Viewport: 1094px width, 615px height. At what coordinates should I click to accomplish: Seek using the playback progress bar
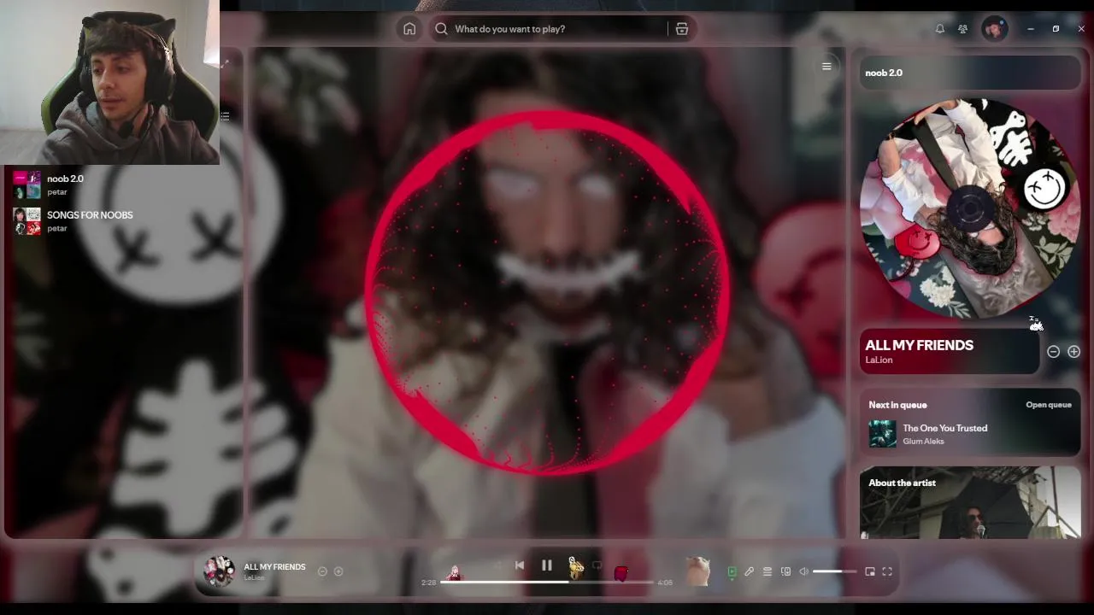(547, 582)
